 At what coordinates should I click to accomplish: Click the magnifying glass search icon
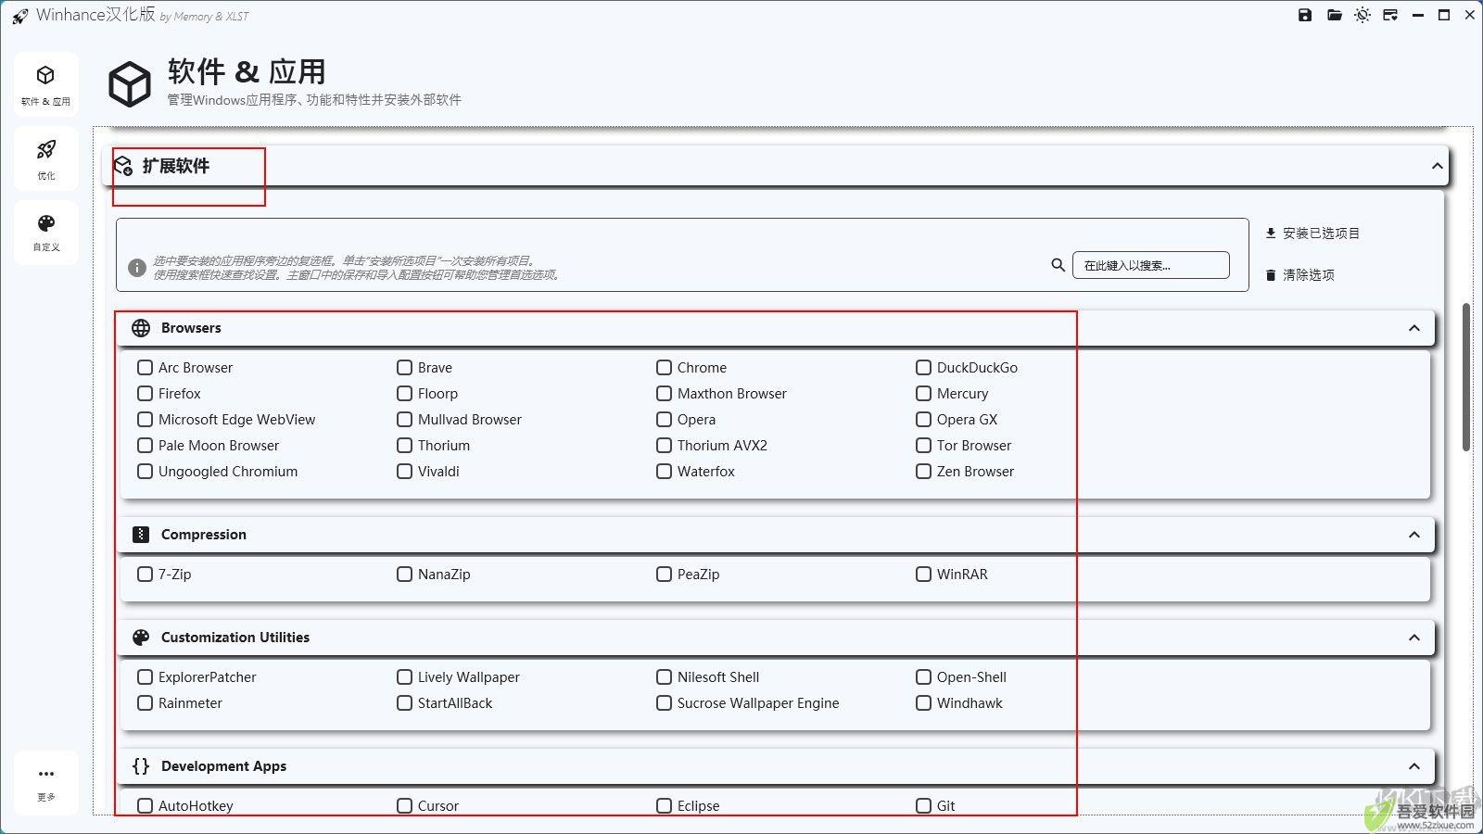coord(1058,265)
